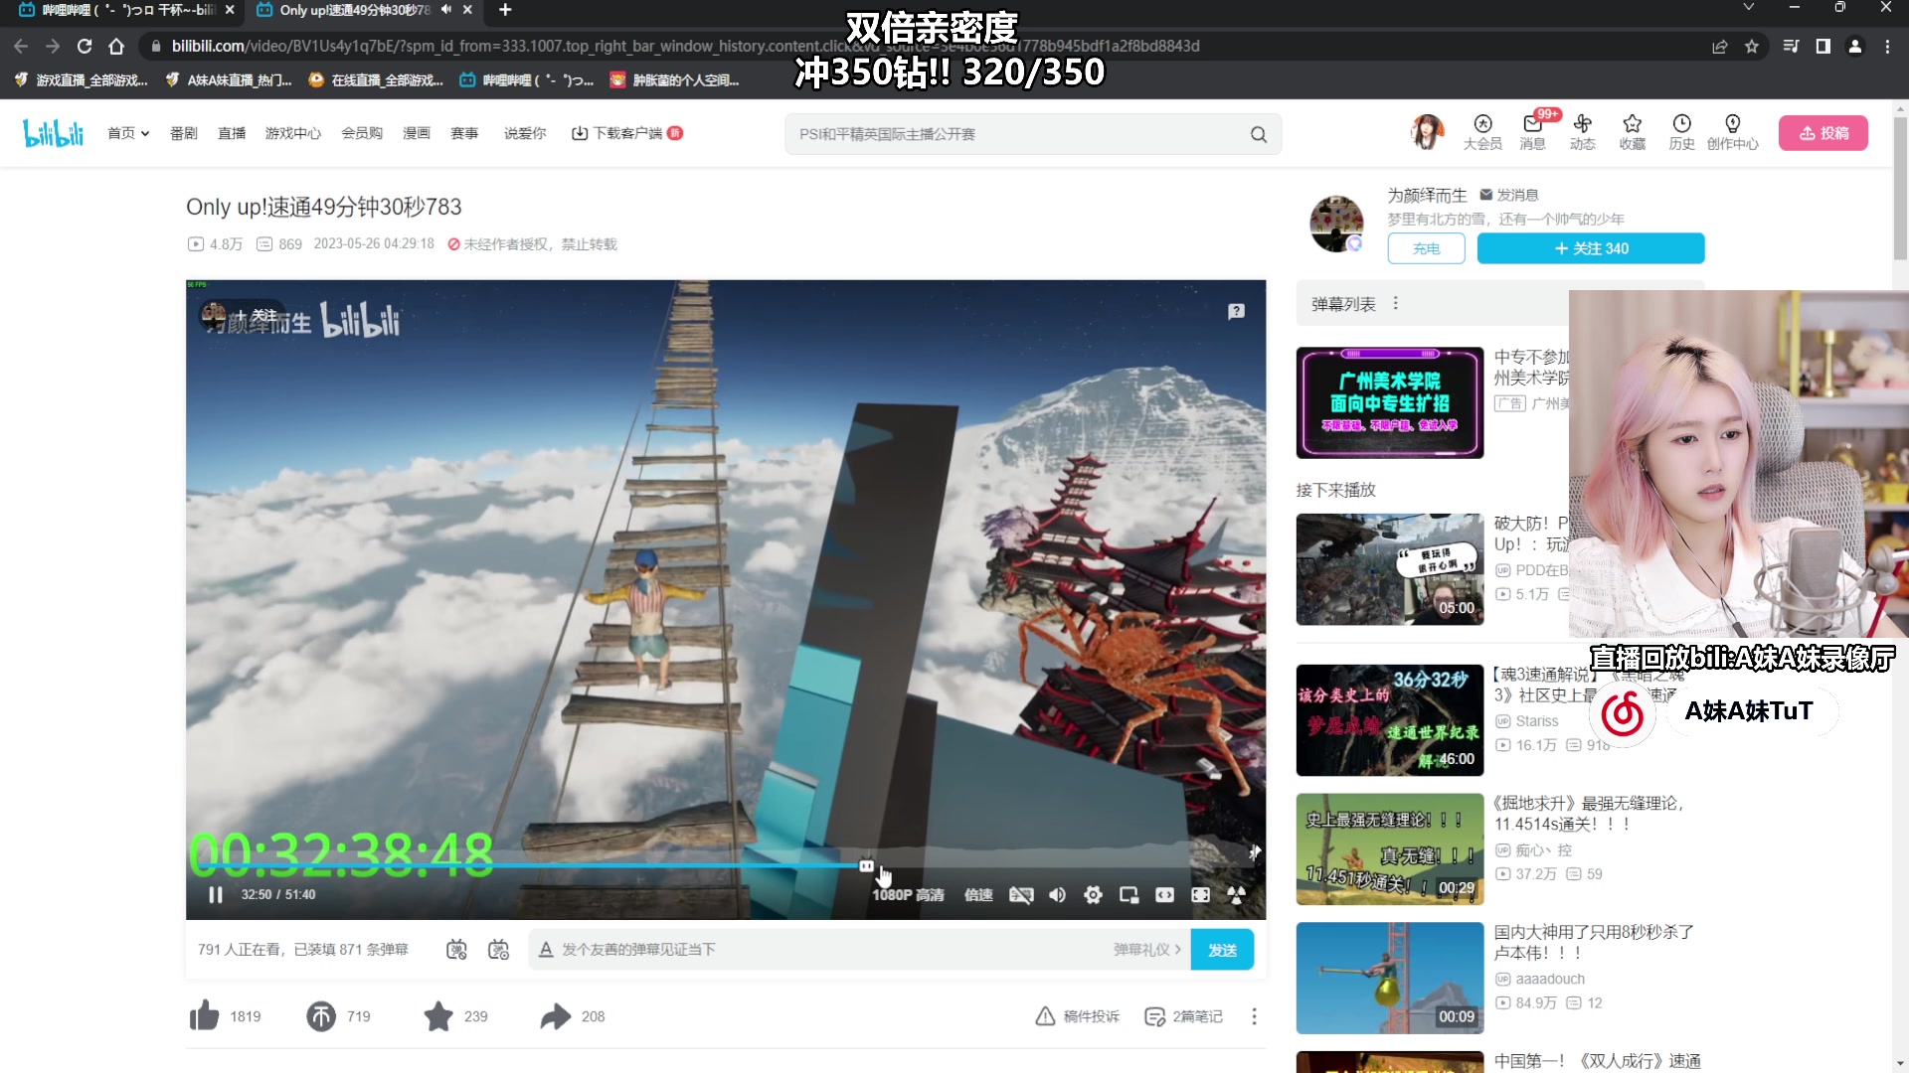The image size is (1909, 1073).
Task: Open the danmaku font style A icon
Action: pyautogui.click(x=546, y=950)
